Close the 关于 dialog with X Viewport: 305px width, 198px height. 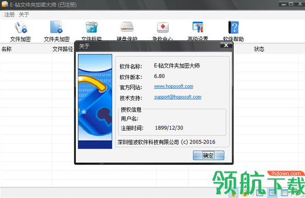226,45
